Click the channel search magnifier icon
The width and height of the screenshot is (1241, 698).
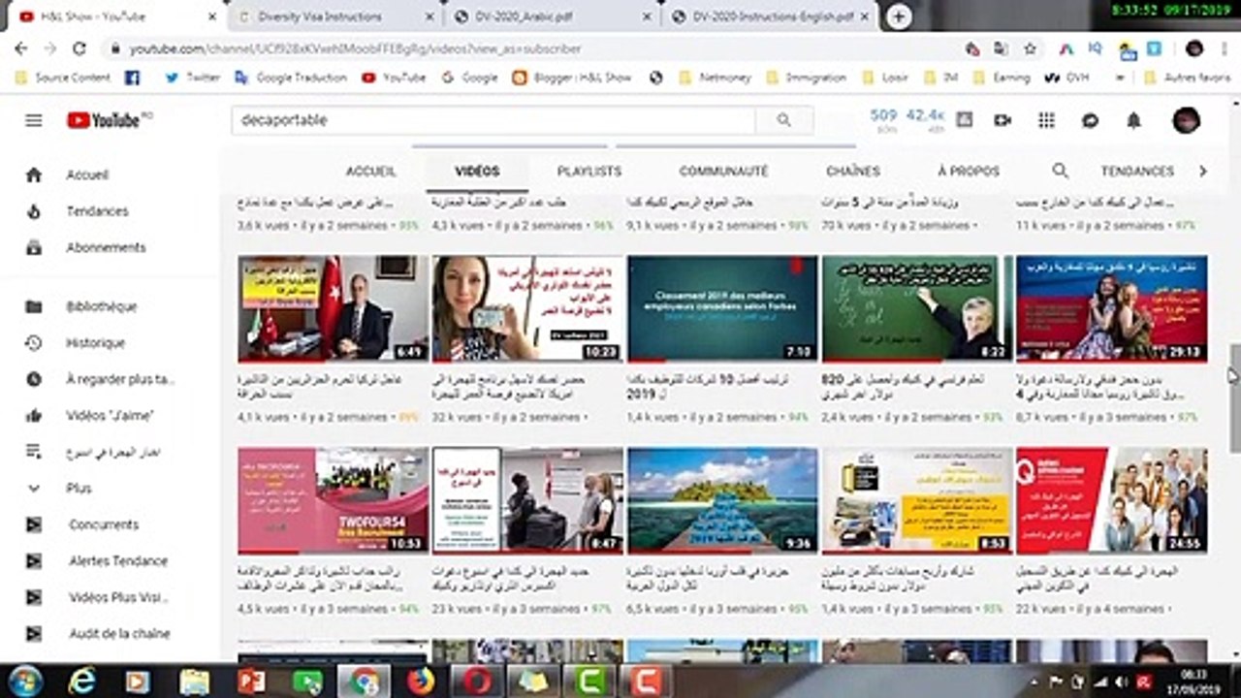pos(1060,171)
